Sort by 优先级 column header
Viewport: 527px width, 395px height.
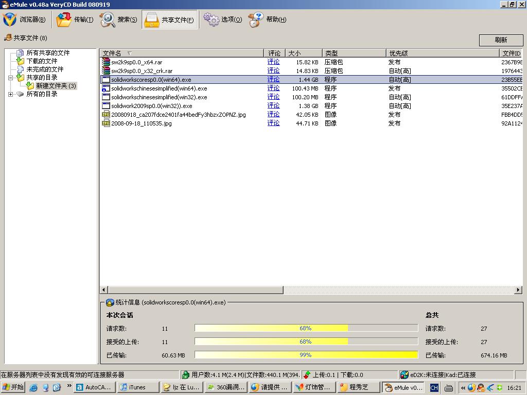[x=442, y=53]
